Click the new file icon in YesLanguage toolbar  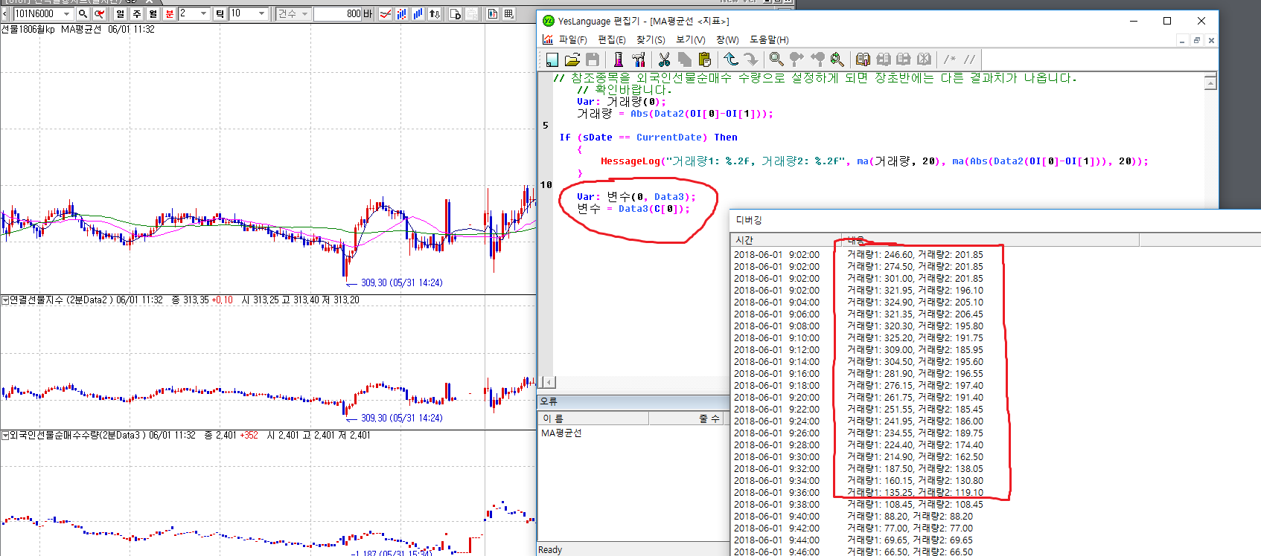click(552, 59)
